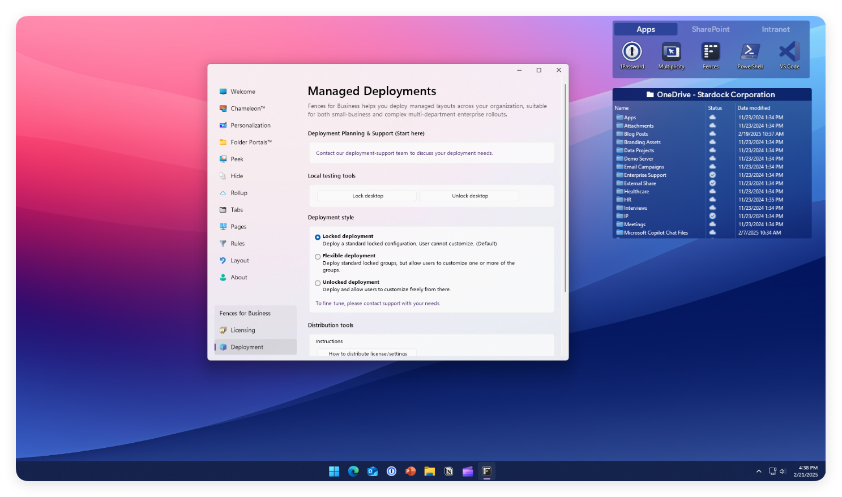The image size is (842, 497).
Task: Go to Personalization settings
Action: pyautogui.click(x=255, y=126)
